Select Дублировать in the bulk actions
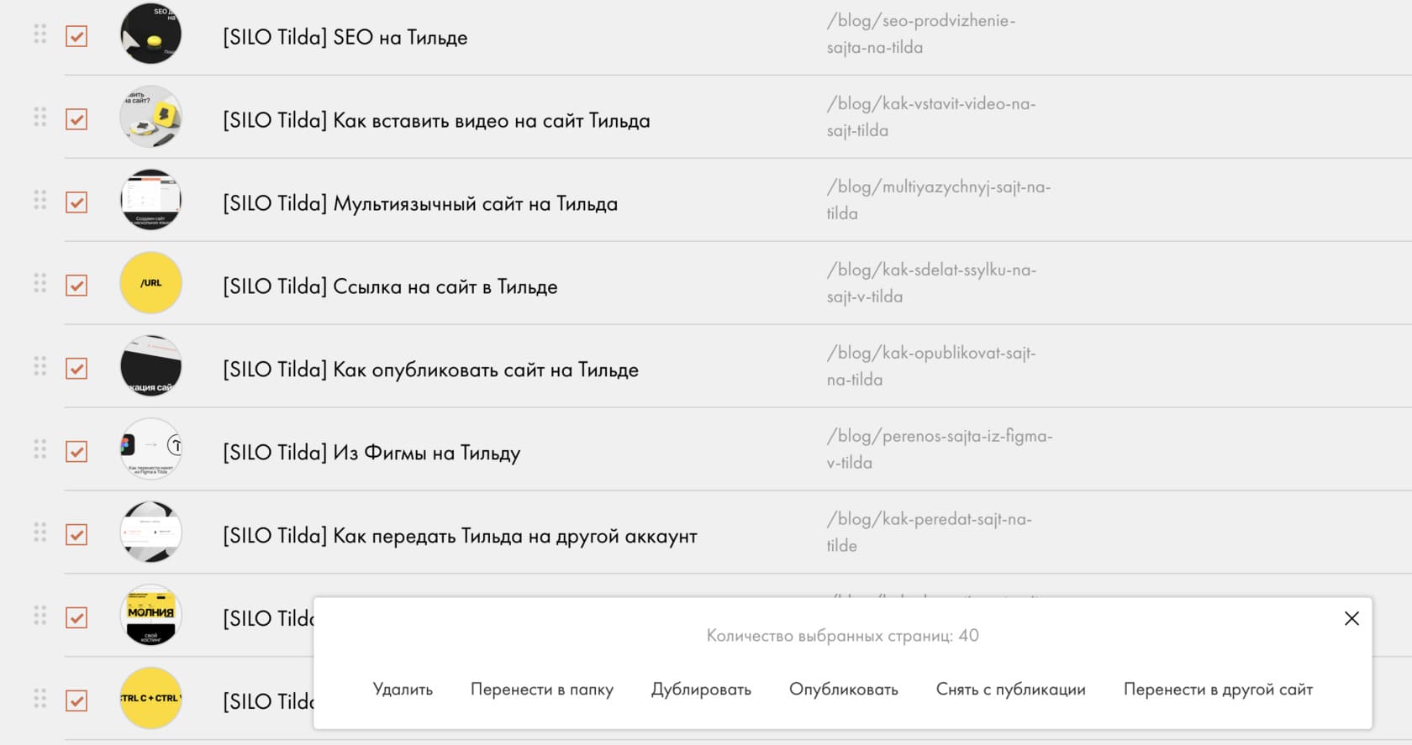 (x=701, y=690)
